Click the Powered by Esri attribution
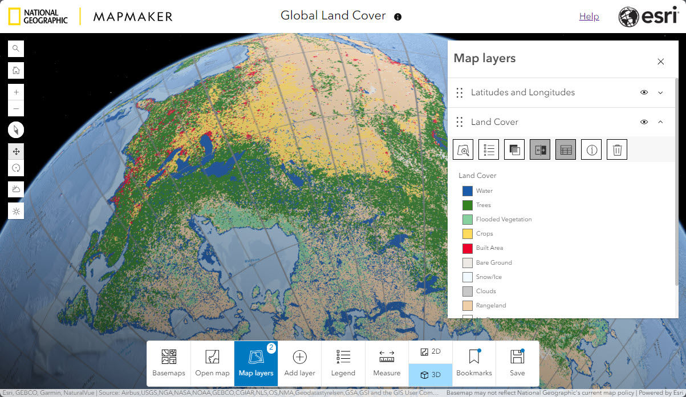The image size is (686, 397). (661, 393)
